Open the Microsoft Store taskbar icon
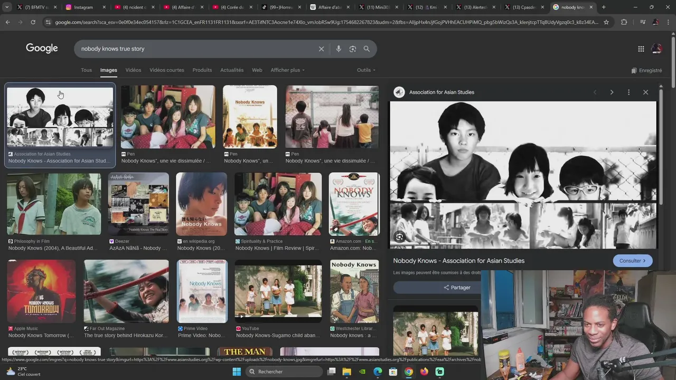 tap(393, 372)
